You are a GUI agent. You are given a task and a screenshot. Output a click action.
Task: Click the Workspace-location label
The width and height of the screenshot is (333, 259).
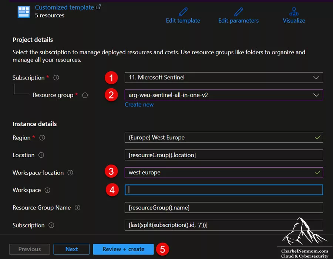38,173
